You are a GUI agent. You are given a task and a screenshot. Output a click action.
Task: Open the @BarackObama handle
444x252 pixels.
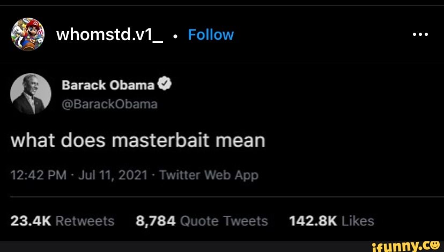coord(109,103)
